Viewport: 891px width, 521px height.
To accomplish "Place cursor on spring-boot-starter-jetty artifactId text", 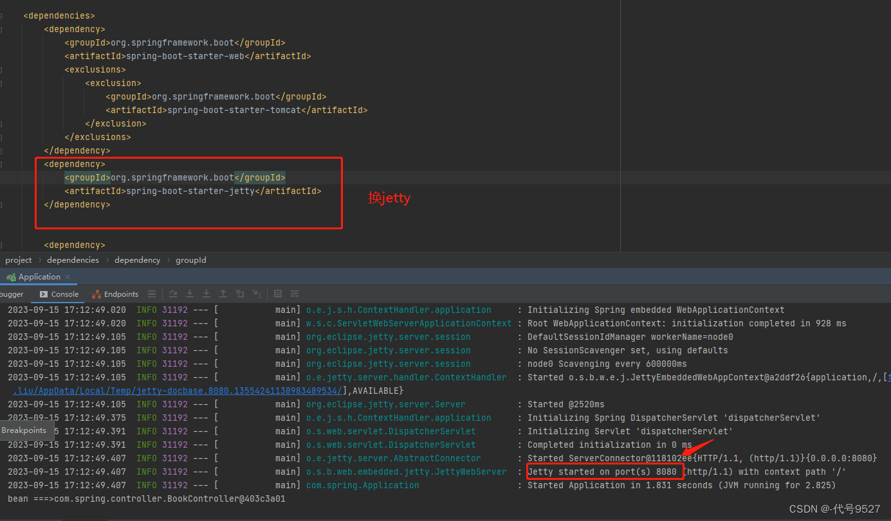I will pos(190,191).
